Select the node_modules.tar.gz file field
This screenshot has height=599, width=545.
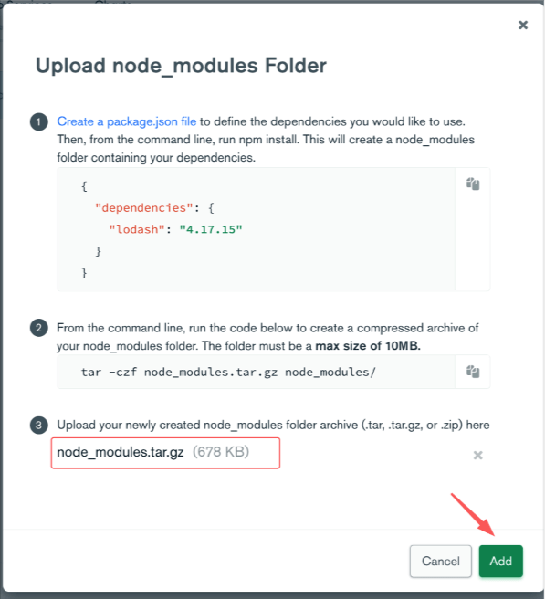coord(165,453)
